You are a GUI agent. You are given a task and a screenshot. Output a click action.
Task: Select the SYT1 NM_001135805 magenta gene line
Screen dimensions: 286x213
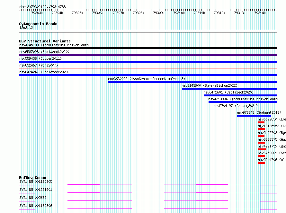148,184
